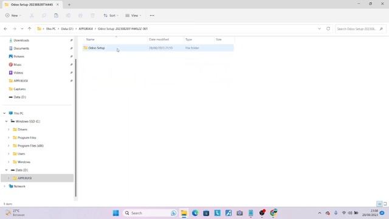Click the Share icon in toolbar

click(x=80, y=15)
